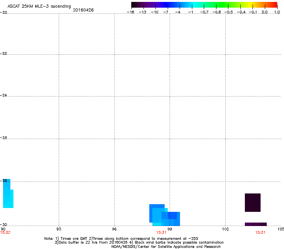Click the -0.5 color scale label

229,12
